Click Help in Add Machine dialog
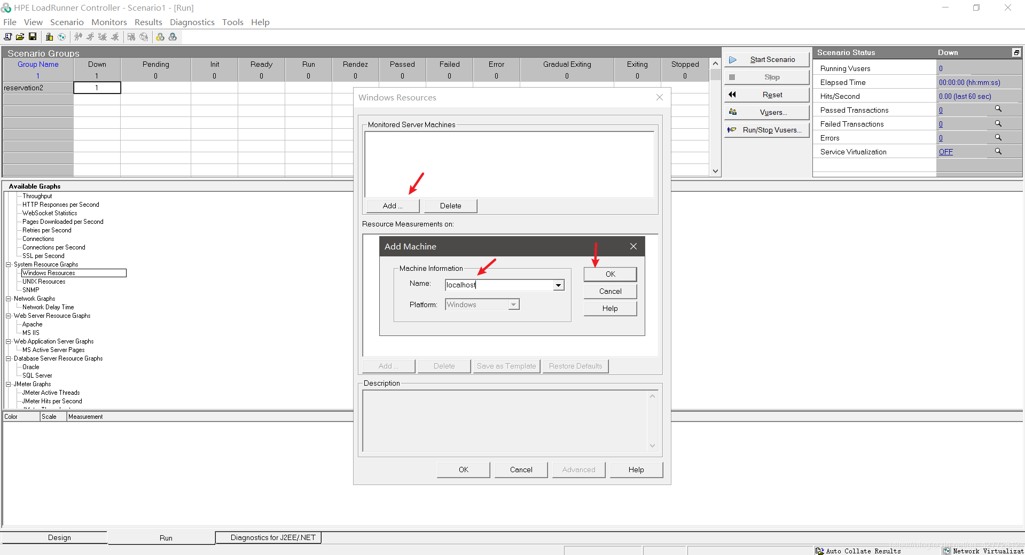This screenshot has width=1025, height=555. [610, 308]
